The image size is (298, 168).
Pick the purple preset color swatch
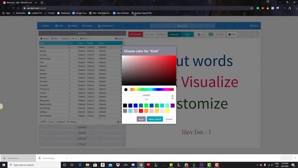(x=173, y=105)
